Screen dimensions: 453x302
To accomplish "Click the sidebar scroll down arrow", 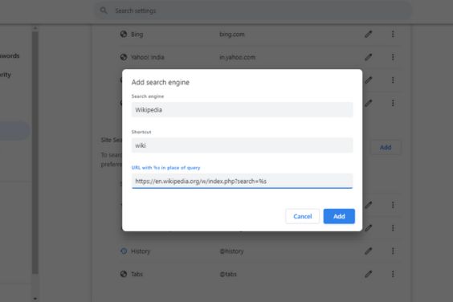I will 35,299.
